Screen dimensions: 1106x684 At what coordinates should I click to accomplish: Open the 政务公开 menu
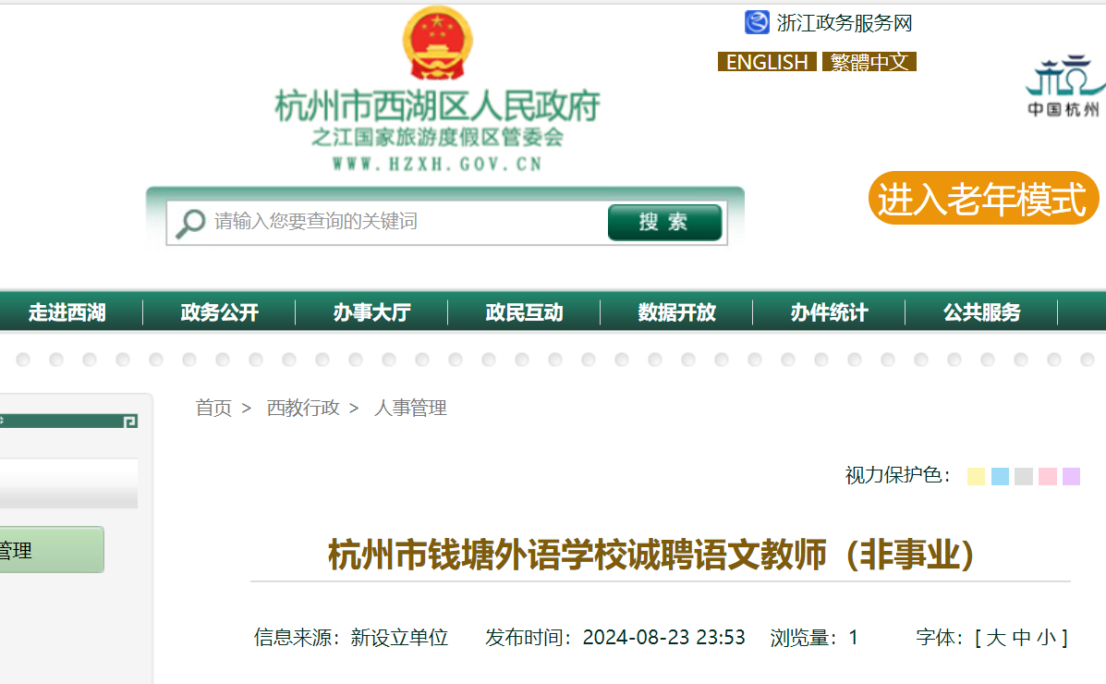tap(219, 313)
